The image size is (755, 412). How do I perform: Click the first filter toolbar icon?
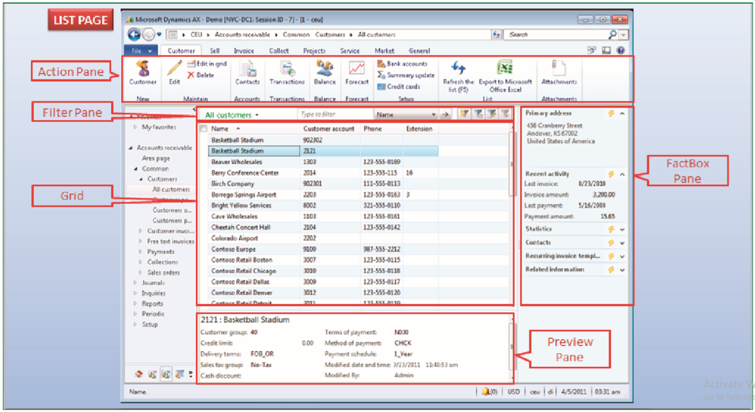464,114
